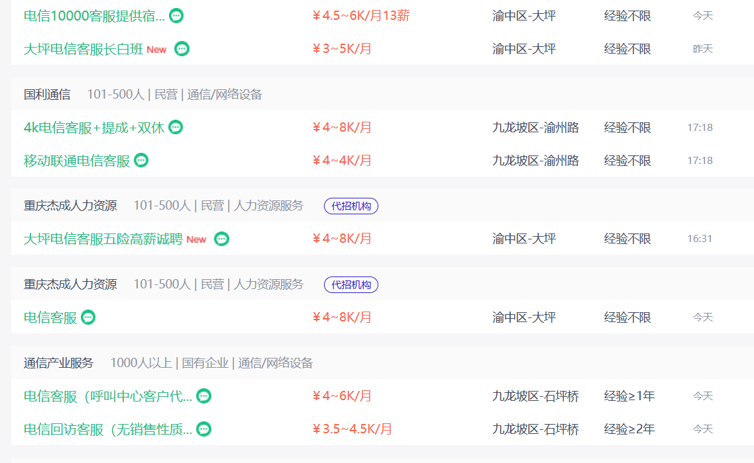
Task: Open 大坪电信客服五险高薪诚聘 job title
Action: (103, 239)
